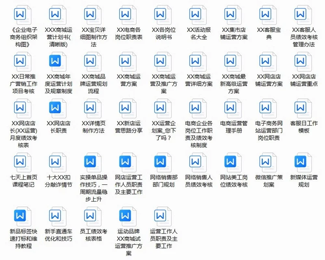Select the 员工绩效考核表格 document icon

point(93,217)
